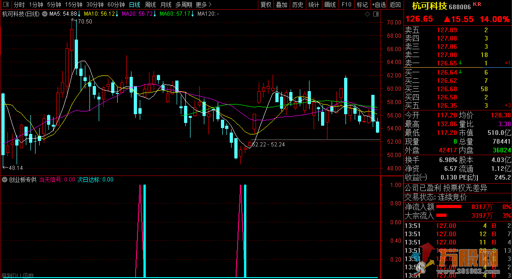Open the 多周期 multi-period view
This screenshot has height=279, width=512.
click(184, 5)
